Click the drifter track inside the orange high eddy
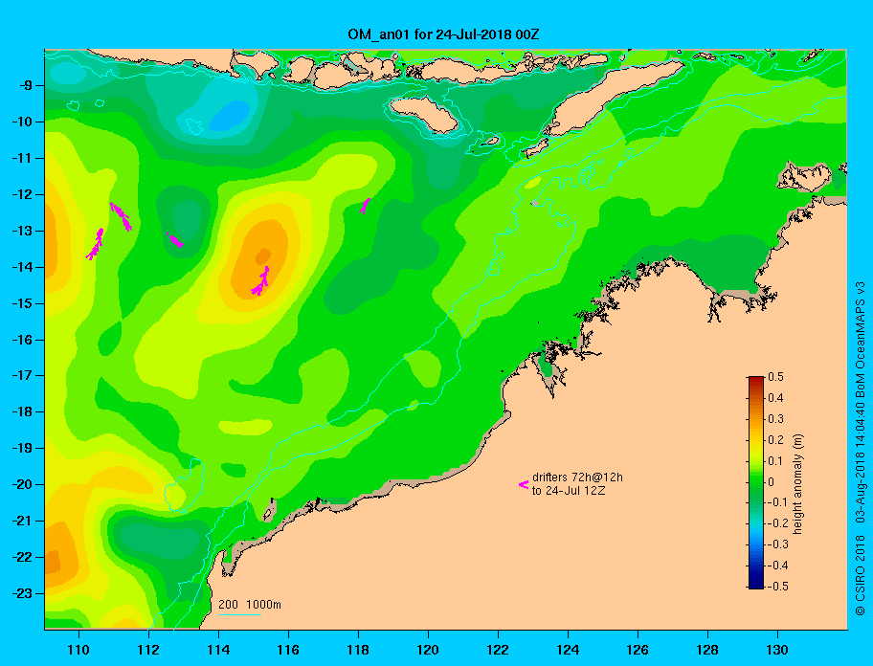The height and width of the screenshot is (666, 873). [x=260, y=281]
